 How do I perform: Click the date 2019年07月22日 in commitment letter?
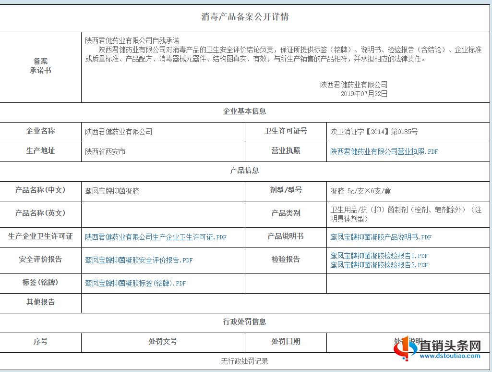click(364, 94)
